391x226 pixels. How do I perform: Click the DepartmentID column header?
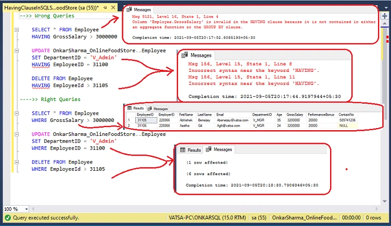point(262,115)
